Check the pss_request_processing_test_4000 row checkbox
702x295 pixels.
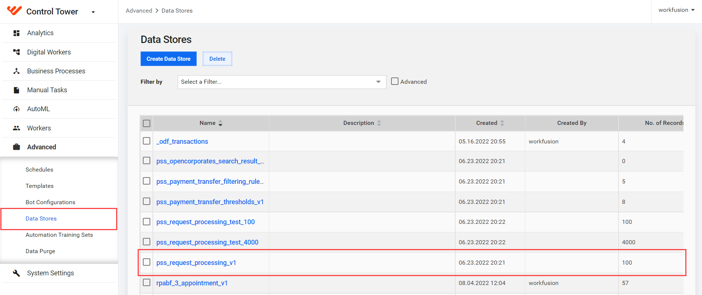147,242
